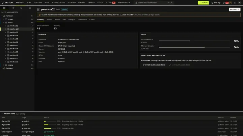Open the Inventory menu
Image resolution: width=243 pixels, height=136 pixels.
pos(20,3)
